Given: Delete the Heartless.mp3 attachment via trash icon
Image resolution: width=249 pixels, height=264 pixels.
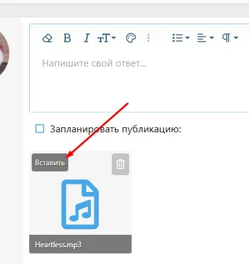Looking at the screenshot, I should [x=120, y=164].
